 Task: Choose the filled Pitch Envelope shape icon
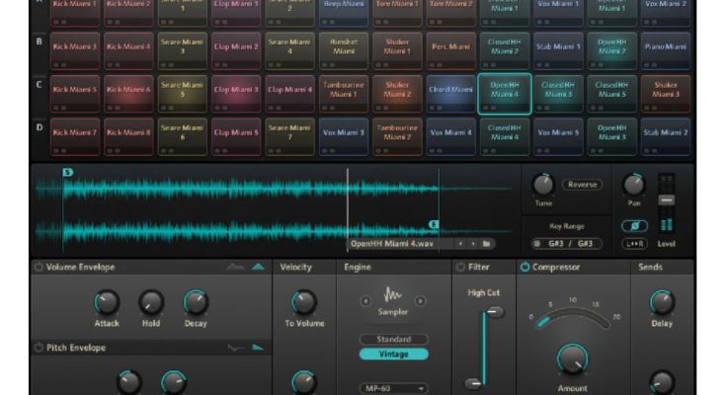point(258,348)
